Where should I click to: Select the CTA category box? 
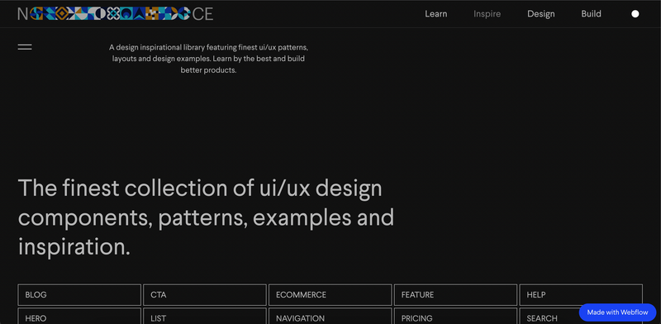205,295
